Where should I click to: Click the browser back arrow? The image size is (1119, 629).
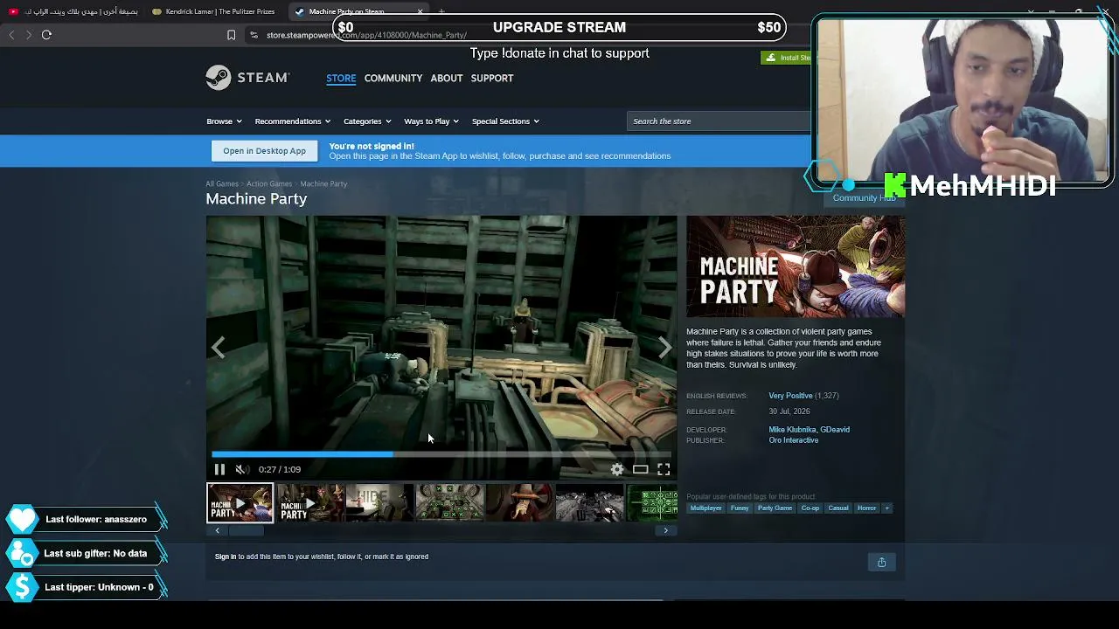(x=11, y=35)
